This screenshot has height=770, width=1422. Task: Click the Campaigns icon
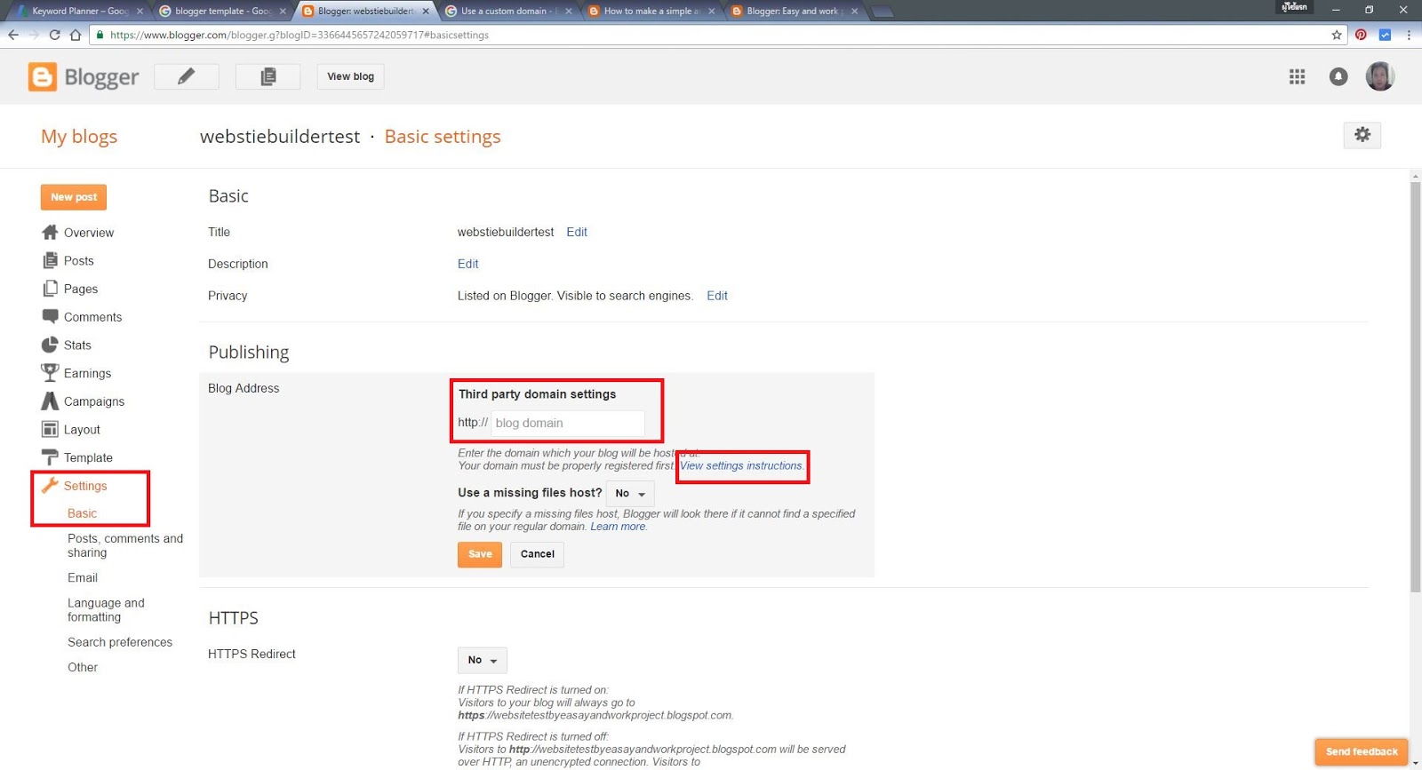pos(50,401)
